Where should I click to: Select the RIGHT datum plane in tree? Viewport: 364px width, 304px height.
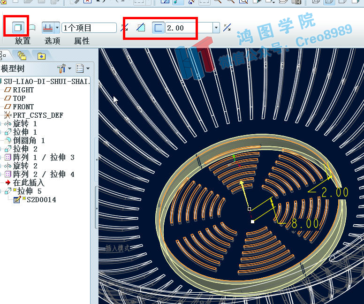(23, 90)
